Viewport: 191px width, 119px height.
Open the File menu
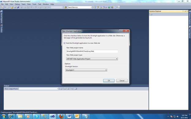coord(2,4)
